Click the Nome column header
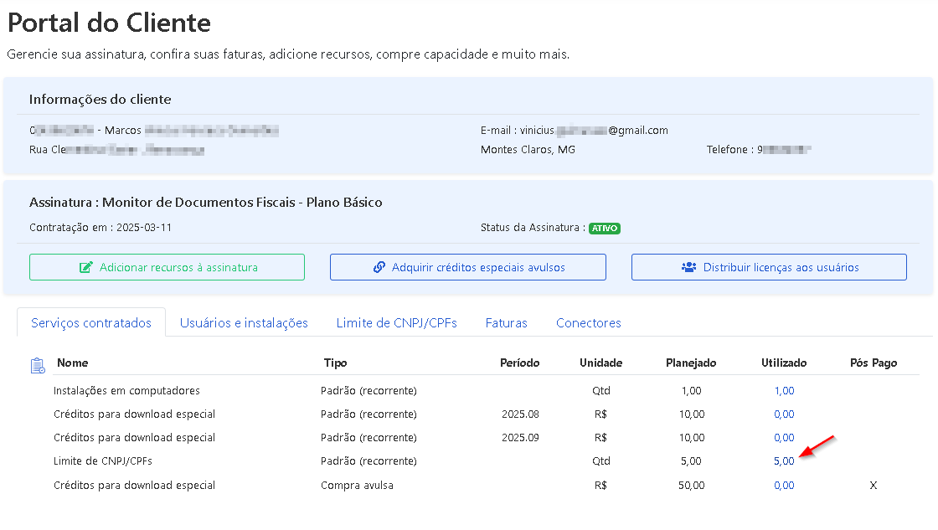The height and width of the screenshot is (530, 938). tap(72, 363)
